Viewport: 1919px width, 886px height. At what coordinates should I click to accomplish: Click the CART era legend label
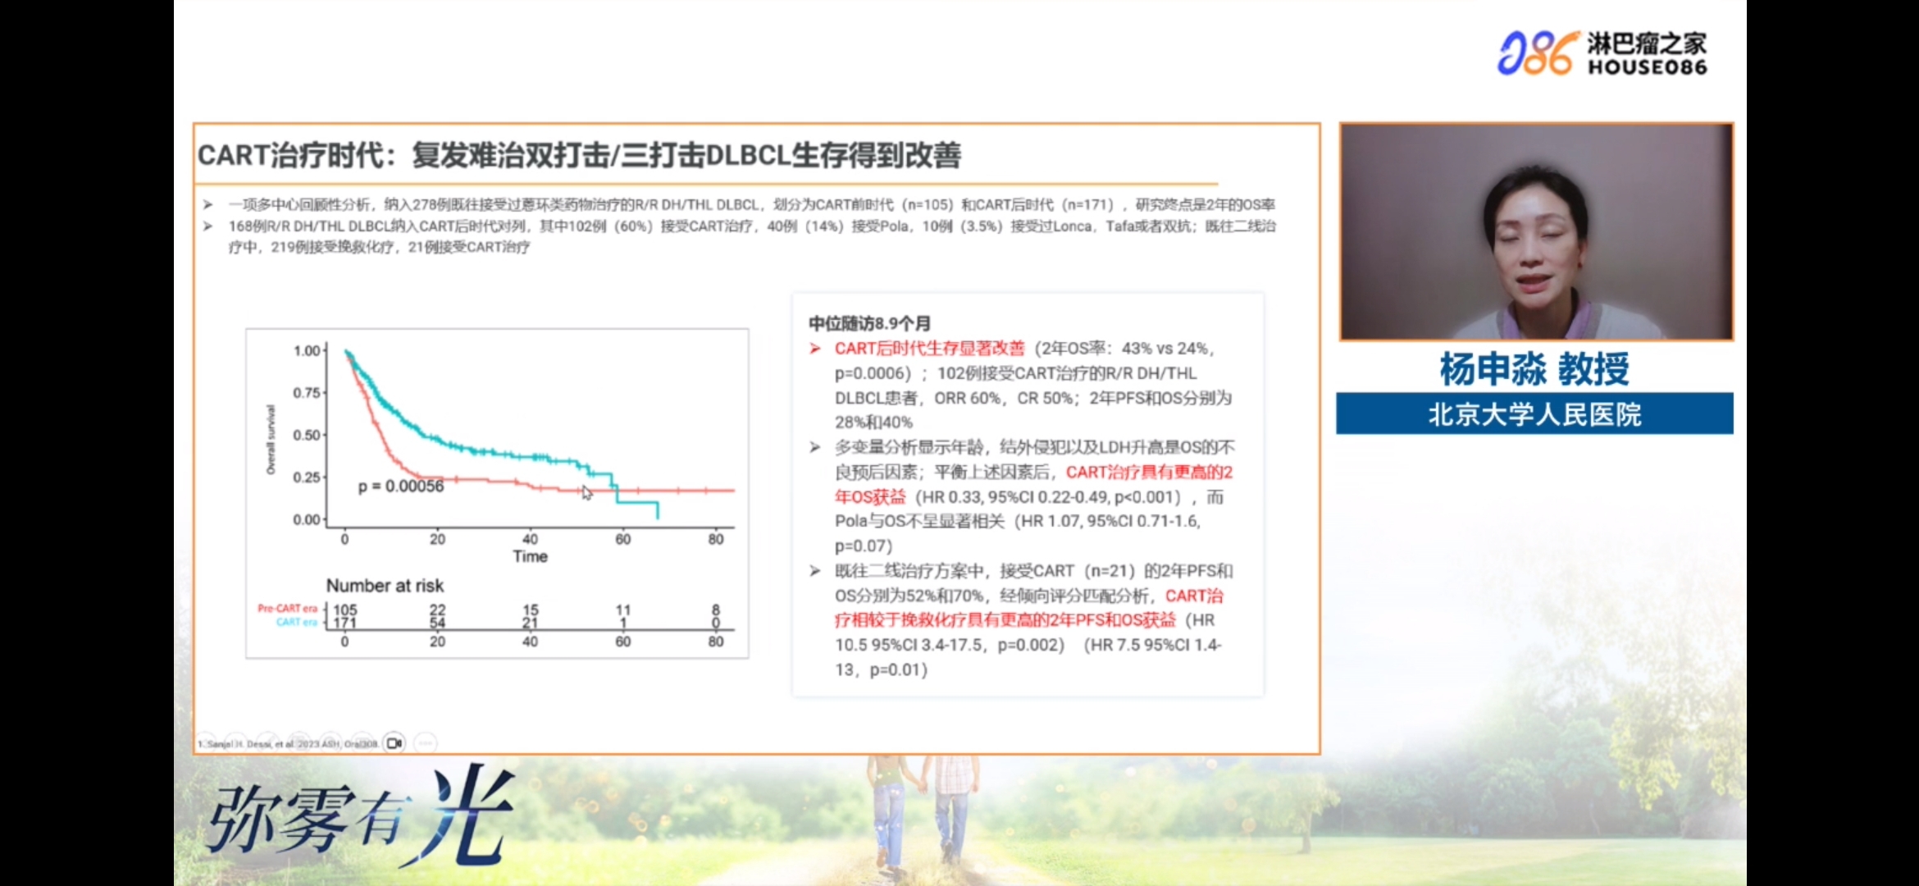296,623
